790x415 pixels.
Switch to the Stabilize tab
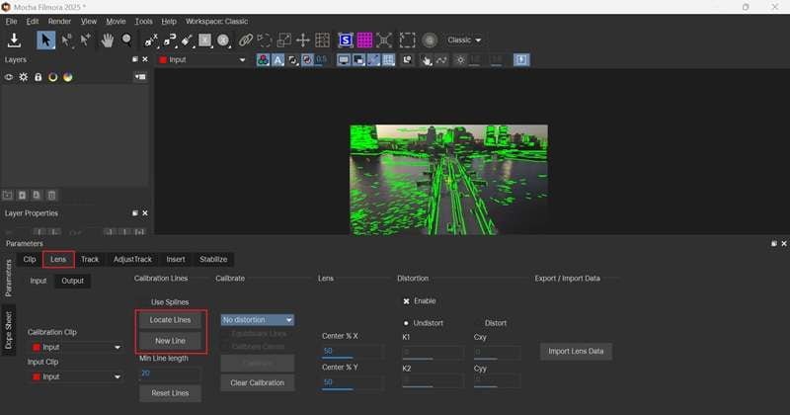tap(213, 259)
